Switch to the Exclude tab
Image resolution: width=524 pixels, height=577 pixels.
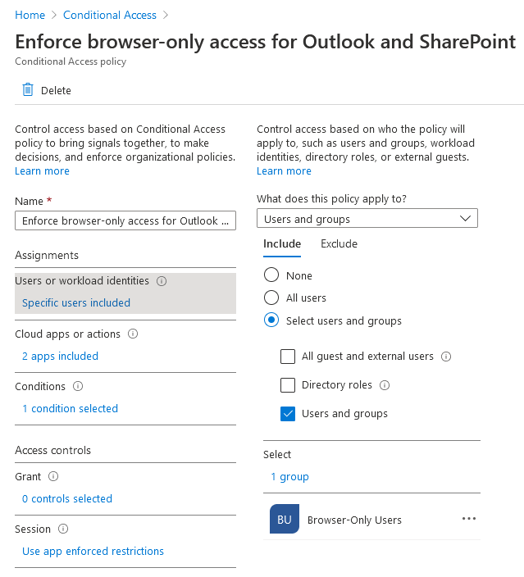coord(339,243)
